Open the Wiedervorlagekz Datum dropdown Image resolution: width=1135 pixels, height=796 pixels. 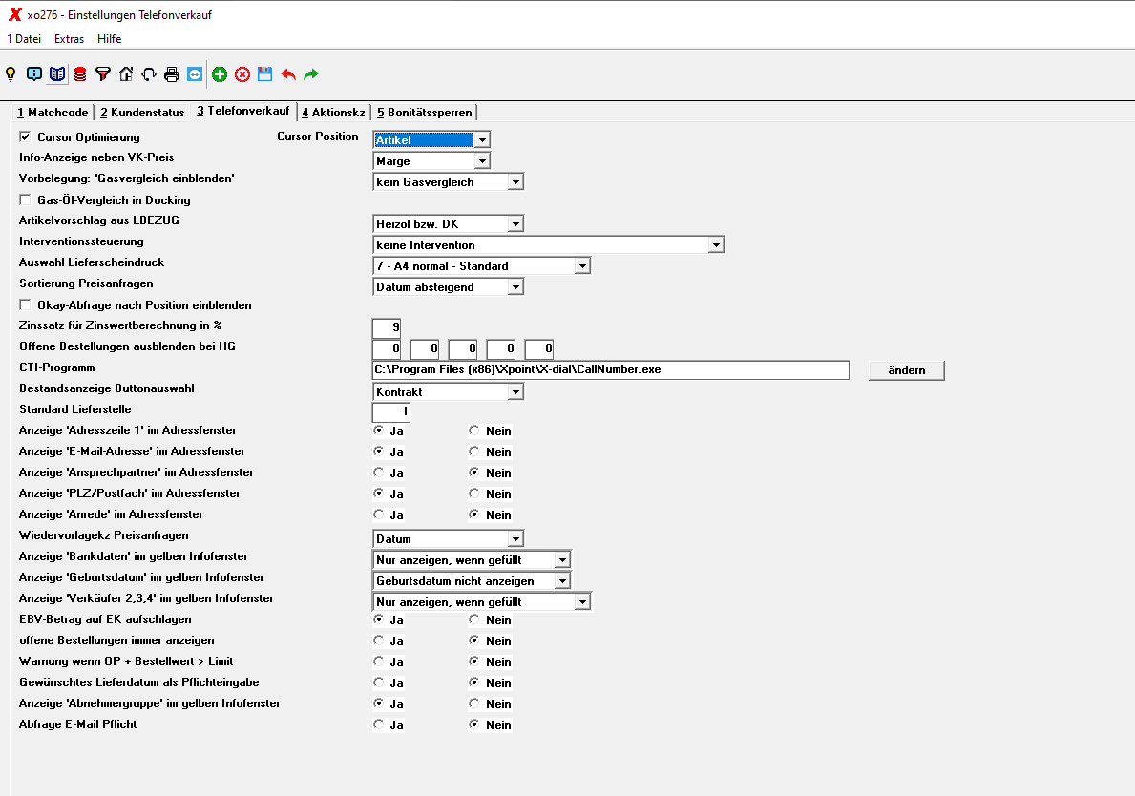[x=515, y=538]
